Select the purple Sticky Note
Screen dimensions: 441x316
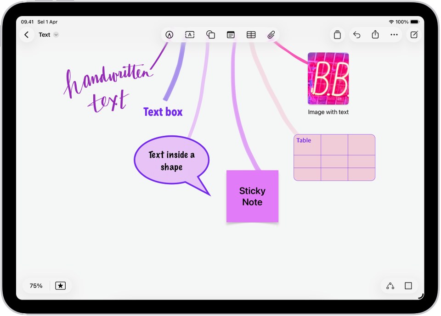pos(252,196)
